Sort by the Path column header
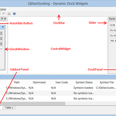The height and width of the screenshot is (116, 116). pos(17,82)
